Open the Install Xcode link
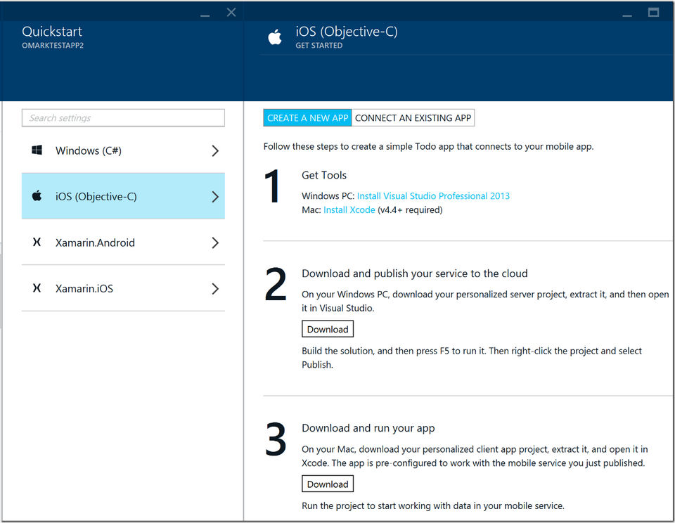This screenshot has width=675, height=523. 349,209
